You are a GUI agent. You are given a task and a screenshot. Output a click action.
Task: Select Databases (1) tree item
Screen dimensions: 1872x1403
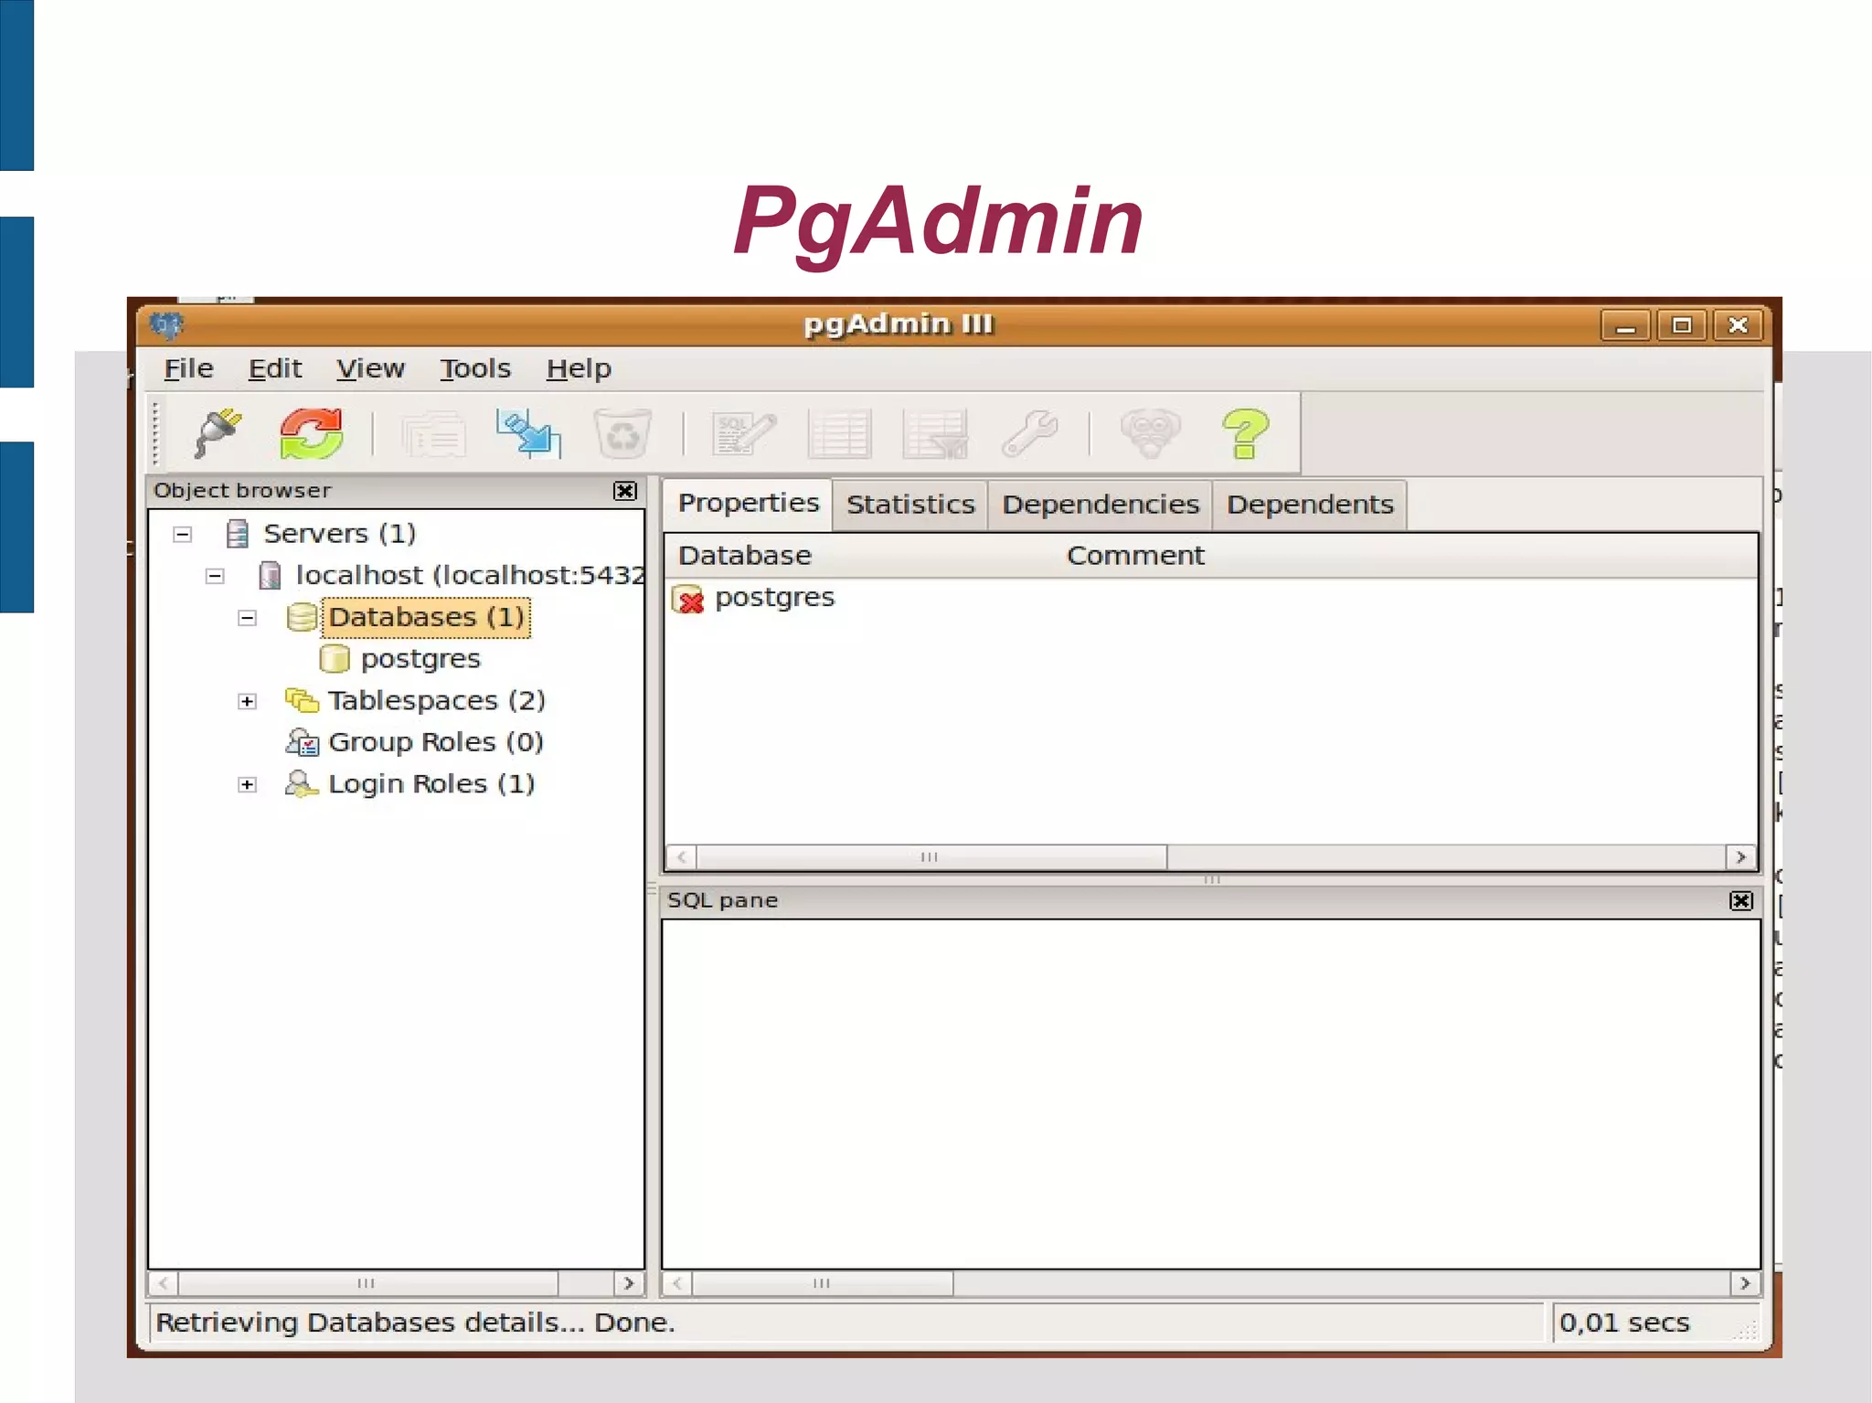426,617
